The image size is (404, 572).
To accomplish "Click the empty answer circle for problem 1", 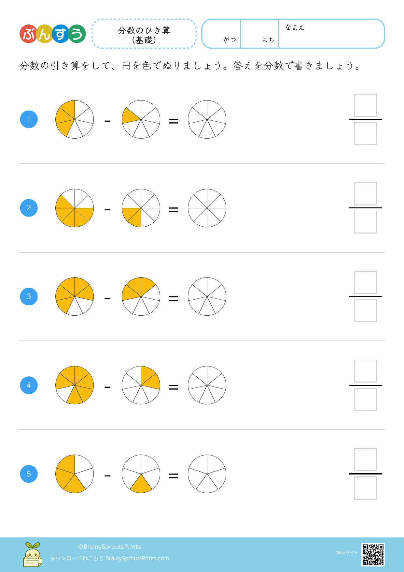I will (207, 119).
